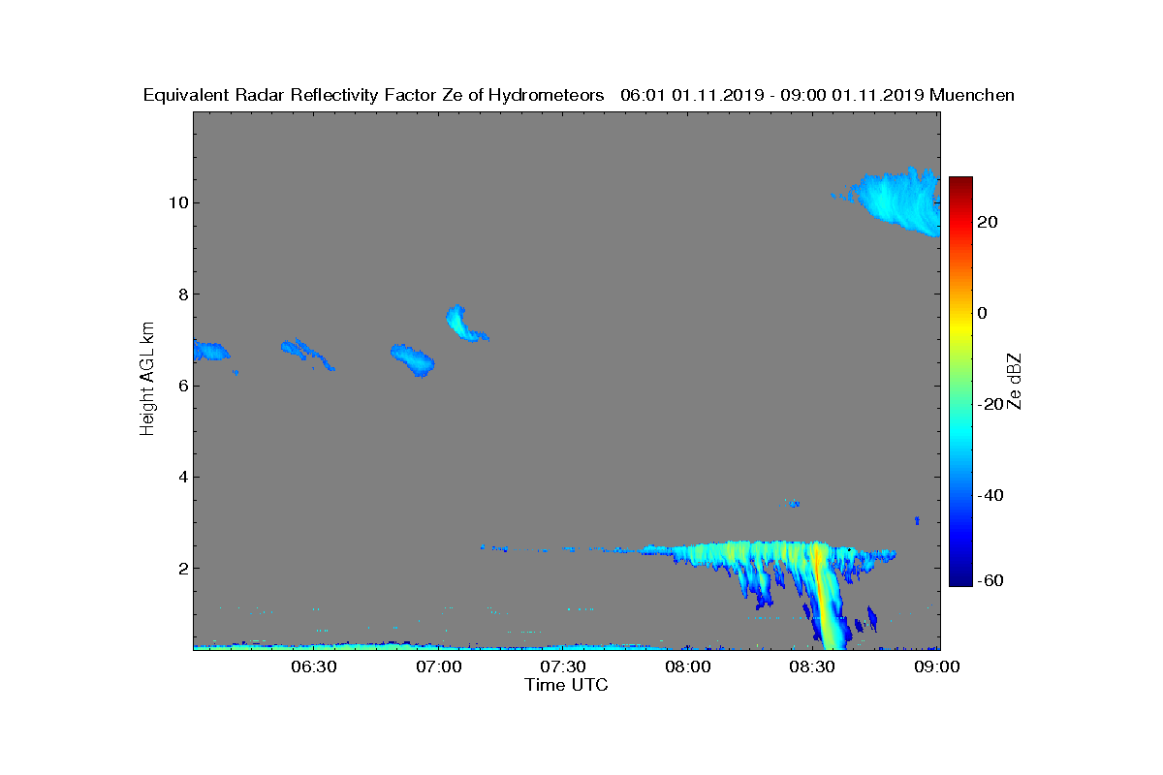The width and height of the screenshot is (1163, 775).
Task: Click the 07:30 time tick label
Action: (563, 666)
